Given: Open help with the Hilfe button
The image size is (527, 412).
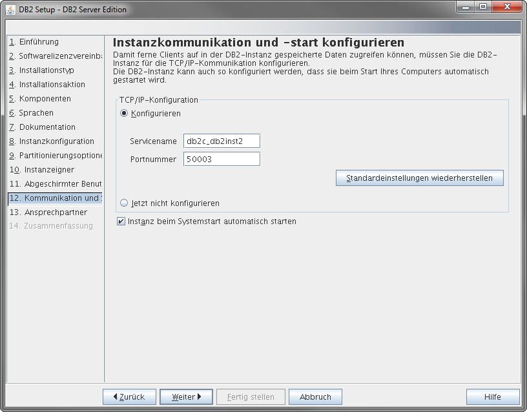Looking at the screenshot, I should pyautogui.click(x=493, y=397).
